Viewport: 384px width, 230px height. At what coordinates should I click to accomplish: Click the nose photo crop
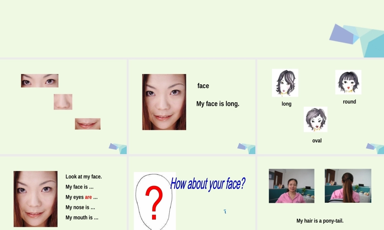(63, 102)
